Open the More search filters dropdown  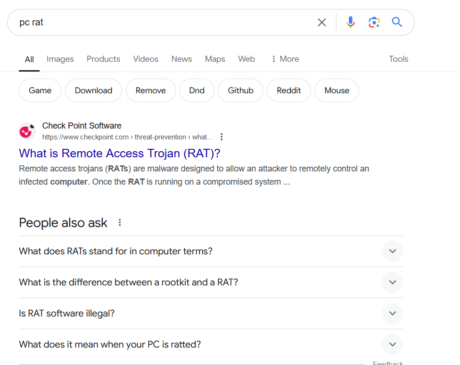coord(285,59)
